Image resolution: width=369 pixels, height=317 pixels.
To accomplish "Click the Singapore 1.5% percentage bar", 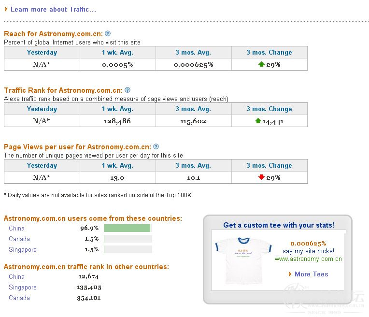I will pos(128,249).
